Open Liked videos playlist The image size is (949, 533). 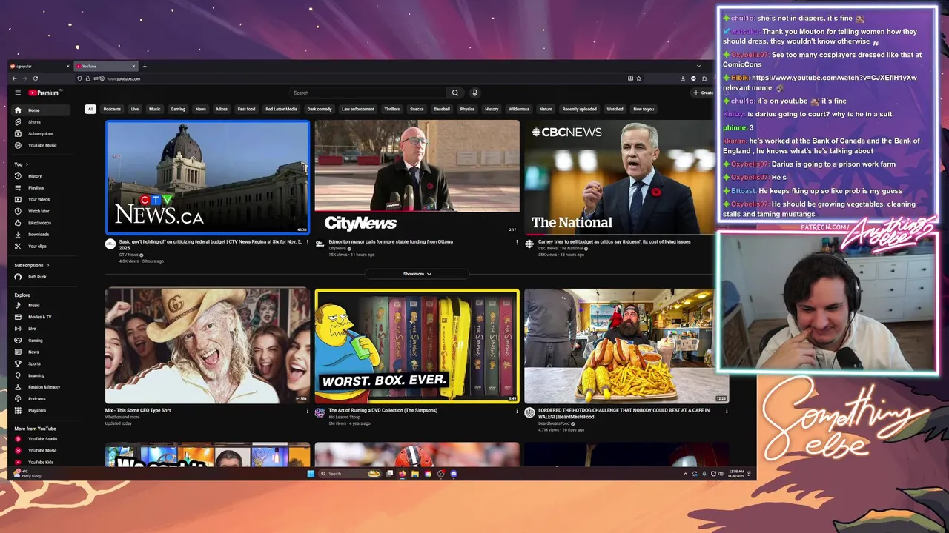[x=41, y=223]
